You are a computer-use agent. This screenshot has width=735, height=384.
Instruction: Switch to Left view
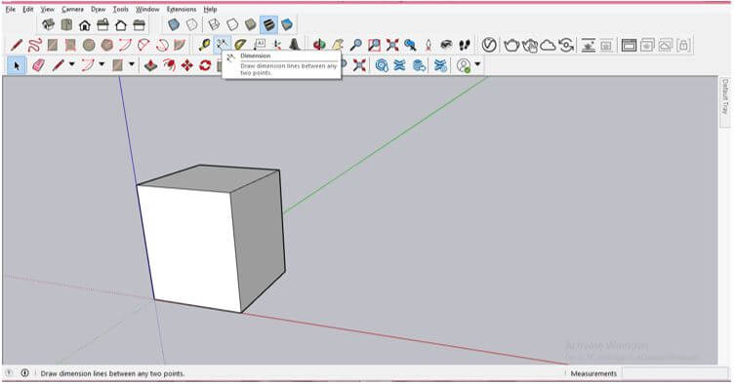(139, 24)
